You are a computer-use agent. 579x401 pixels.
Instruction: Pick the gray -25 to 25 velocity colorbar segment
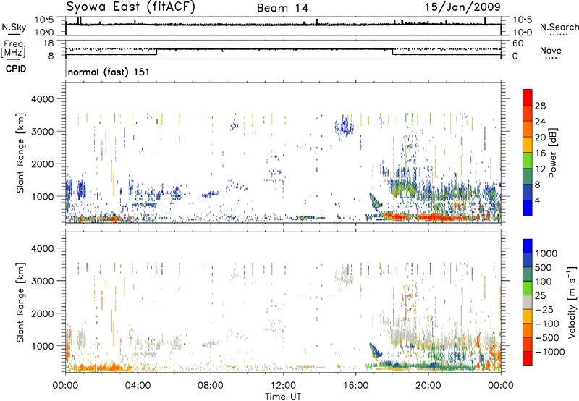pyautogui.click(x=528, y=302)
